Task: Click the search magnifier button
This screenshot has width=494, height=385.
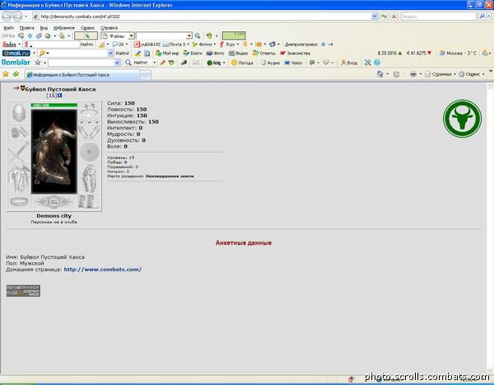Action: click(482, 16)
